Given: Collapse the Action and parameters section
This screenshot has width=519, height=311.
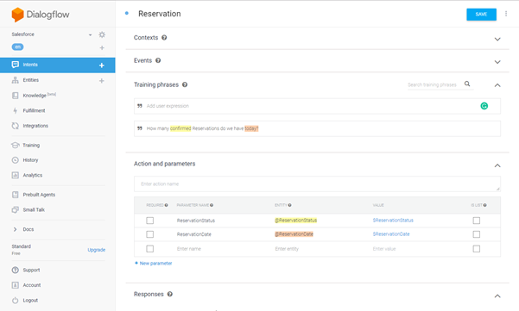Looking at the screenshot, I should (x=497, y=165).
